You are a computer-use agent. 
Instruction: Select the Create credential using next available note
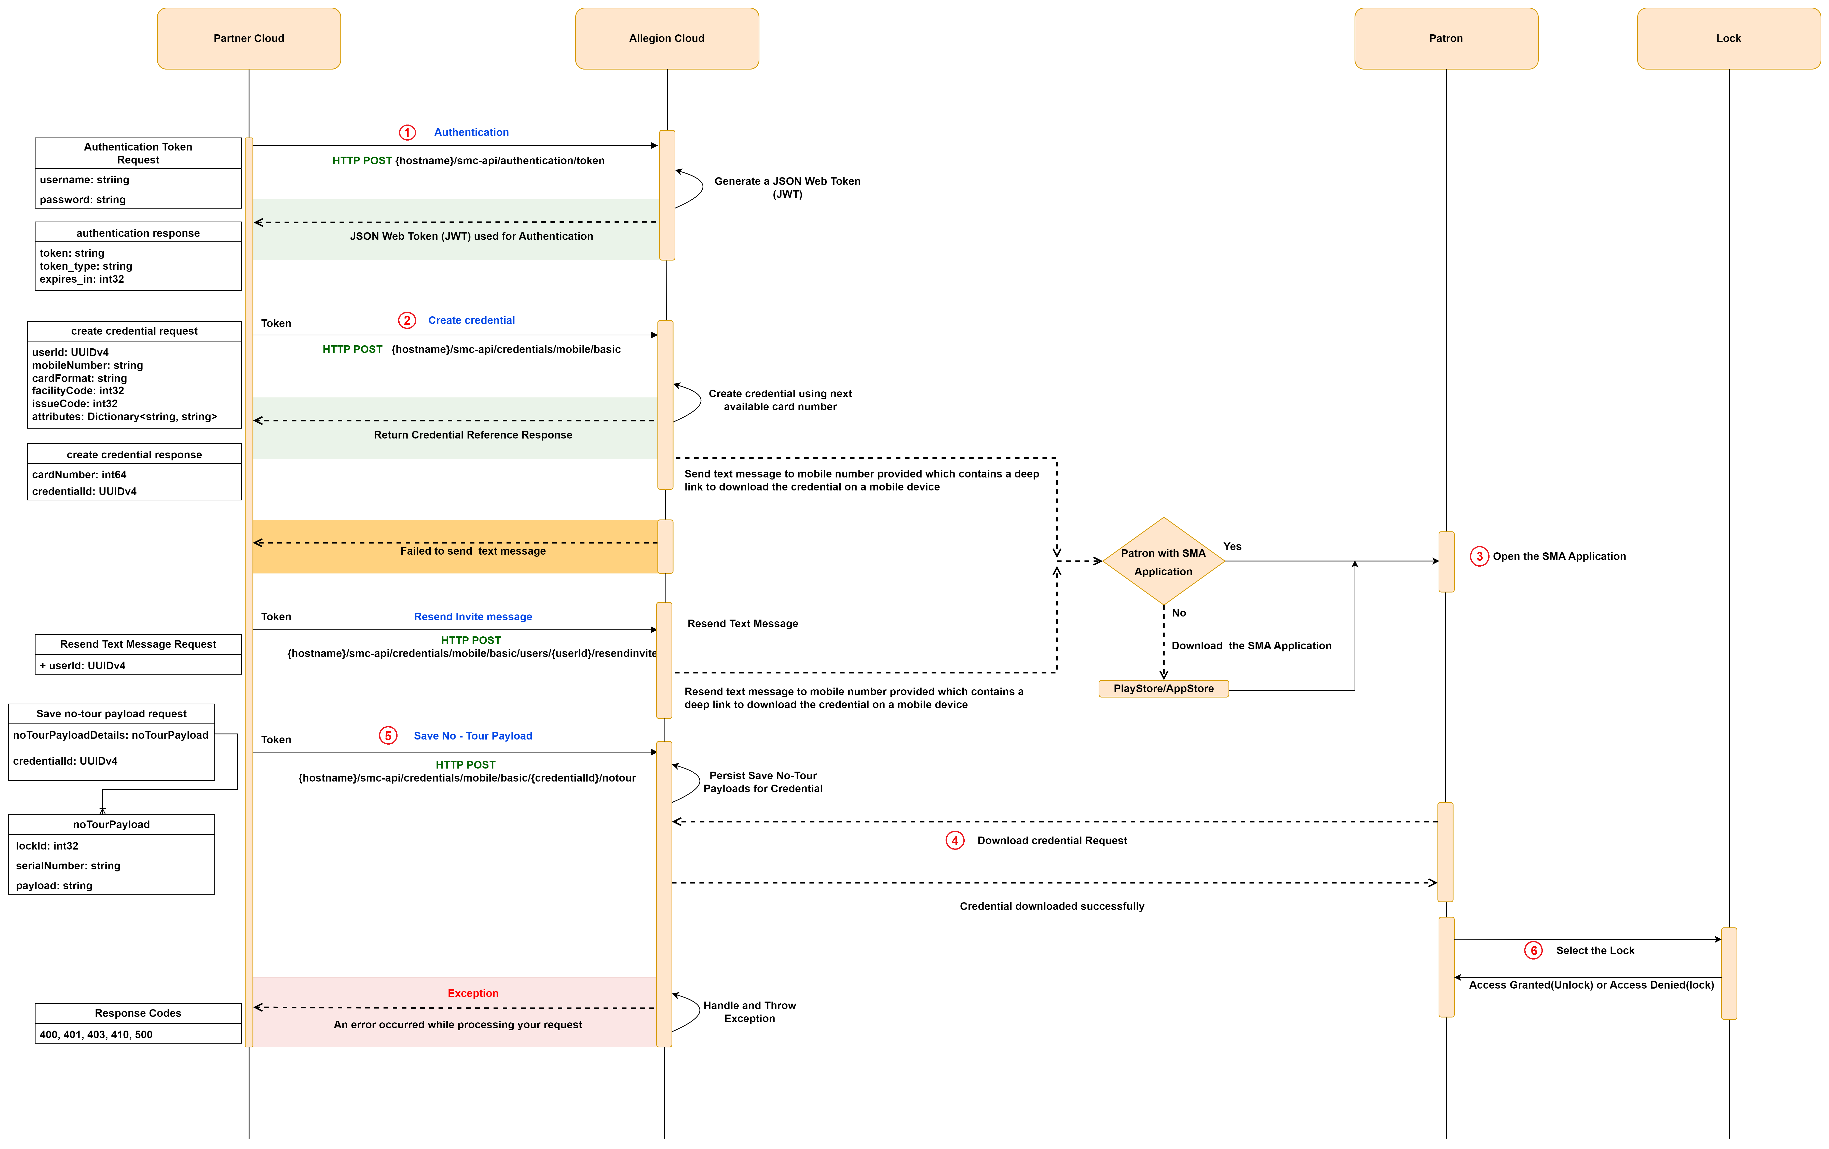[x=780, y=400]
